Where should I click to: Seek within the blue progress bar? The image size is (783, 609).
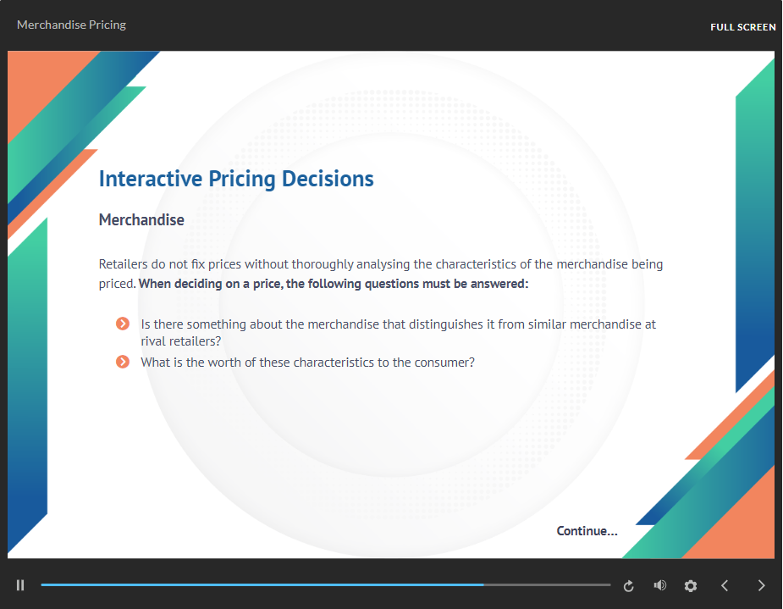[262, 584]
